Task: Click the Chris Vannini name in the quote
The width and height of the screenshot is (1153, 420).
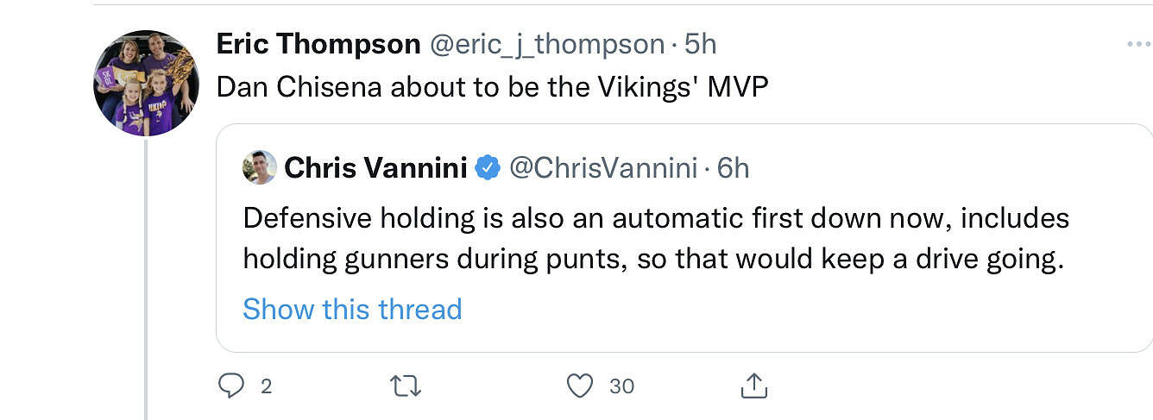Action: (375, 167)
